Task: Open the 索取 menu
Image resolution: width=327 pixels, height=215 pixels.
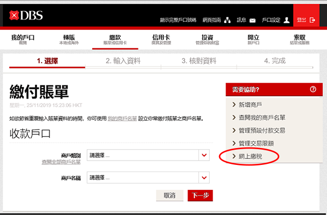Action: click(x=299, y=39)
